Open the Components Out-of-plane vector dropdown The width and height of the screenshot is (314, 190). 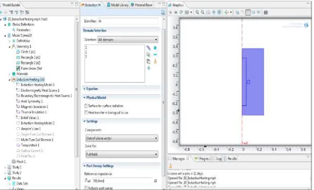tap(122, 138)
